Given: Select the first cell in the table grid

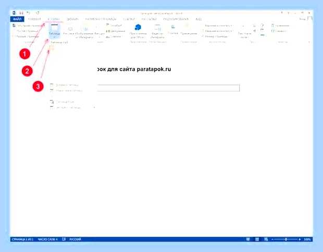Looking at the screenshot, I should [52, 48].
